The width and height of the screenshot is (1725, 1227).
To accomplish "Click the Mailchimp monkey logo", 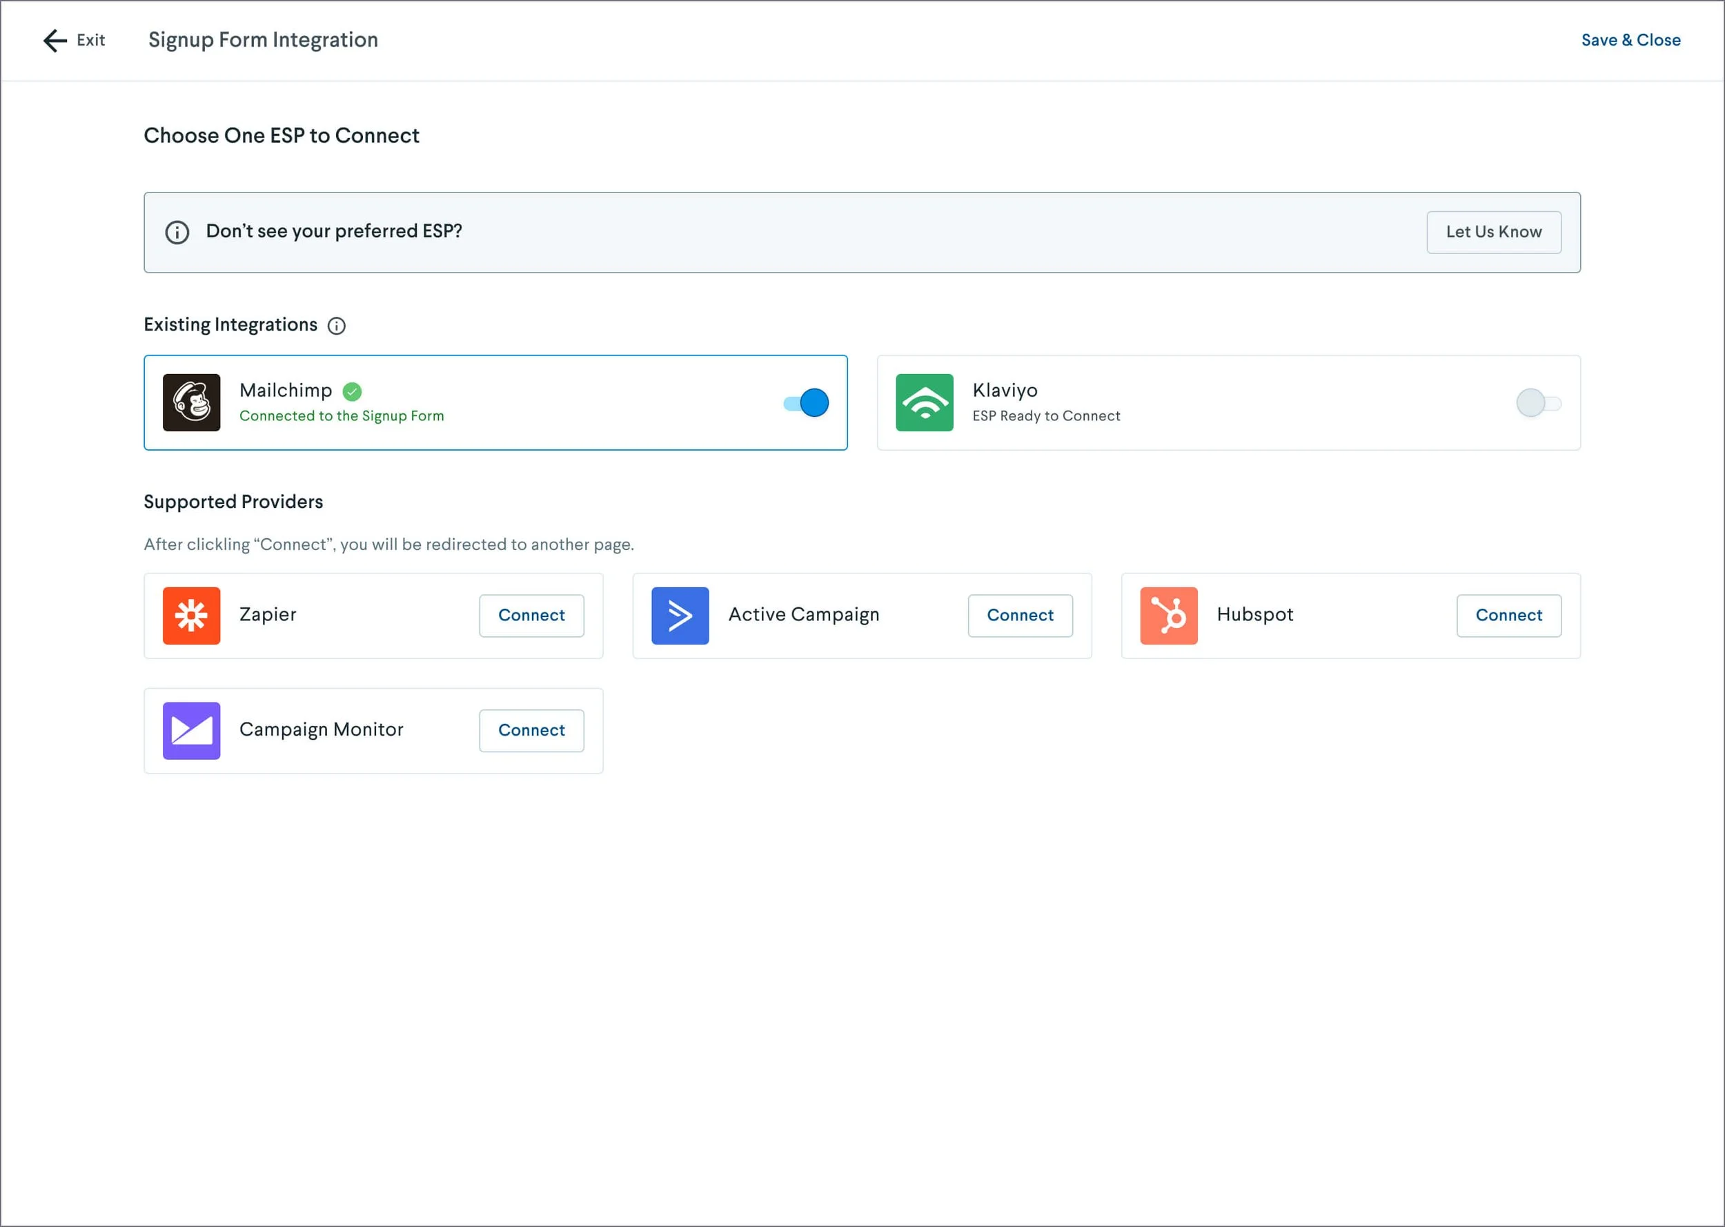I will pyautogui.click(x=191, y=403).
